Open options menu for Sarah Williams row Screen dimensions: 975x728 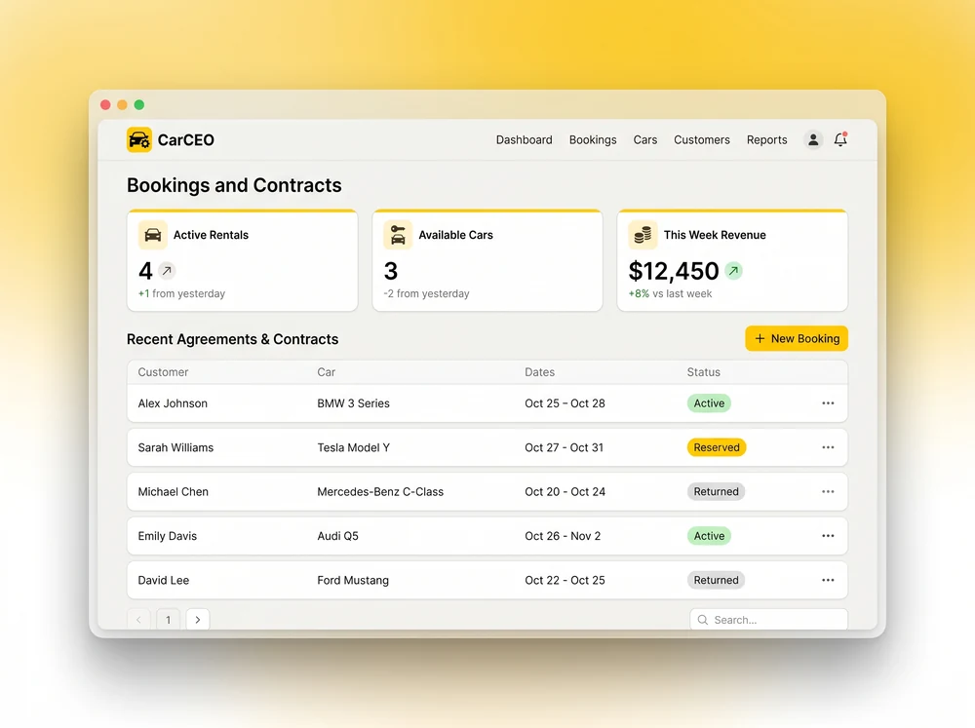pos(828,447)
